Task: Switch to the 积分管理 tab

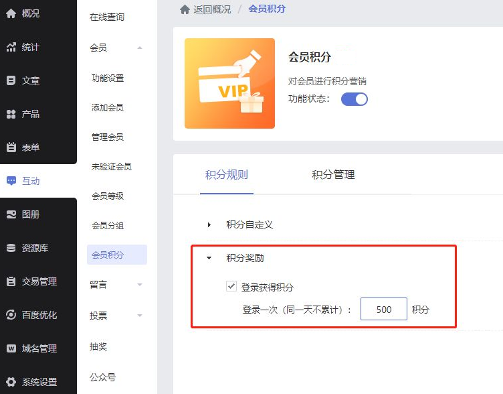Action: (333, 174)
